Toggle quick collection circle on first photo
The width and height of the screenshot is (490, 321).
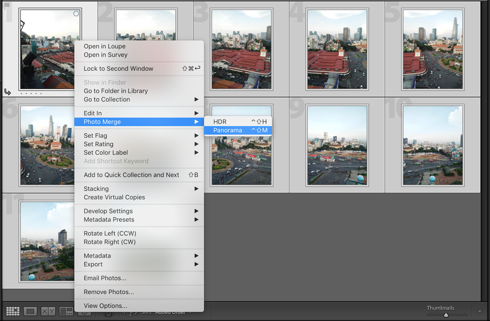click(x=76, y=14)
